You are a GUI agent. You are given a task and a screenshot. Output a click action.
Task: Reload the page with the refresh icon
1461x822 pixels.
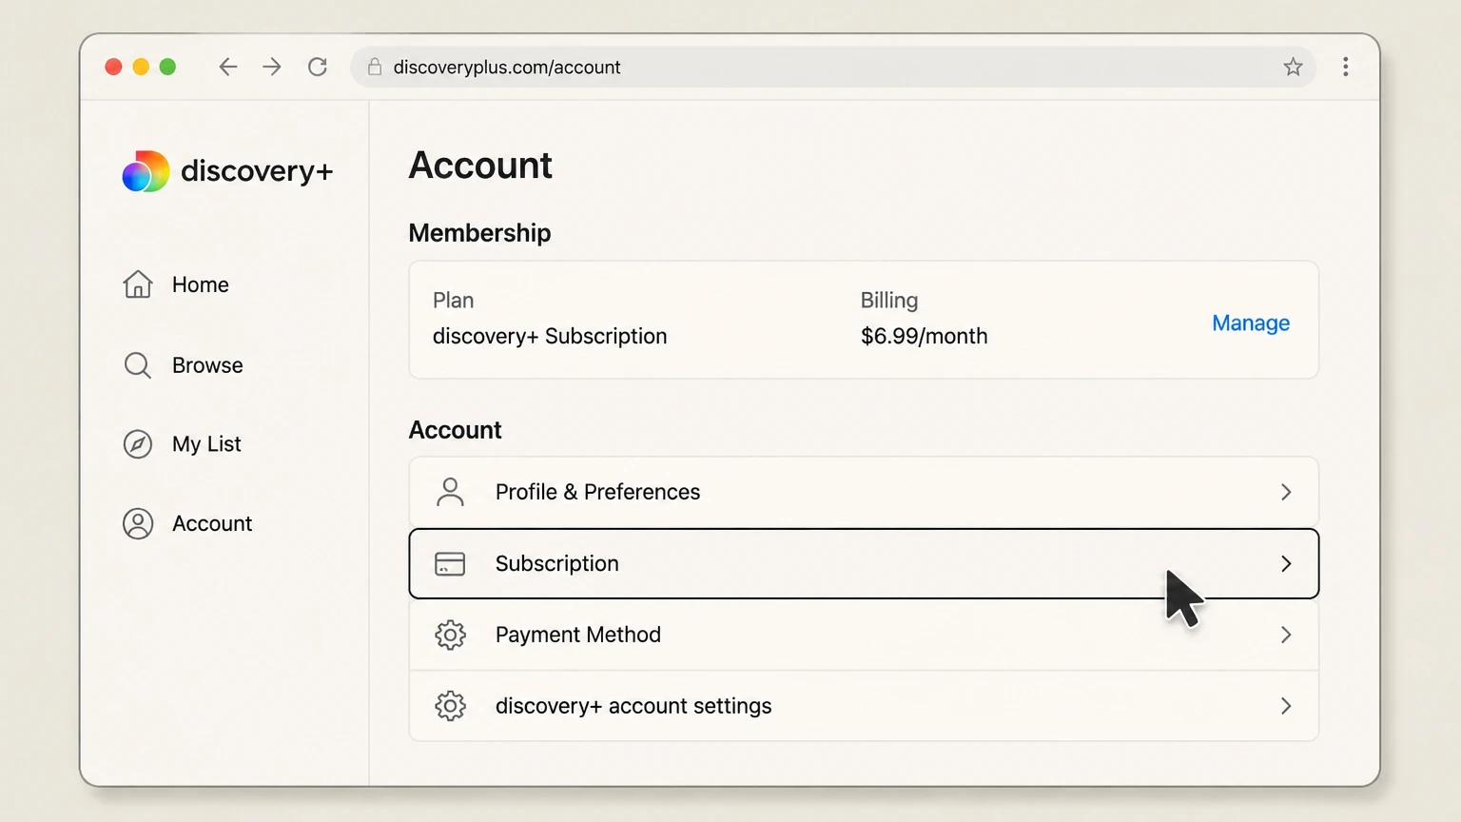[318, 67]
